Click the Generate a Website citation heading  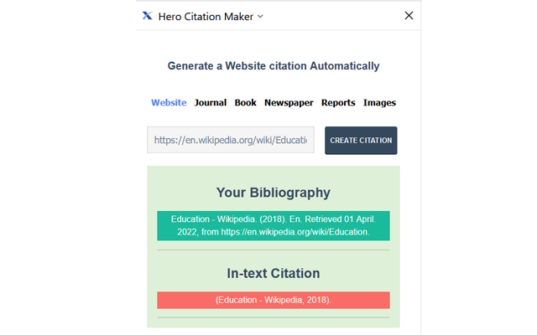[x=273, y=66]
